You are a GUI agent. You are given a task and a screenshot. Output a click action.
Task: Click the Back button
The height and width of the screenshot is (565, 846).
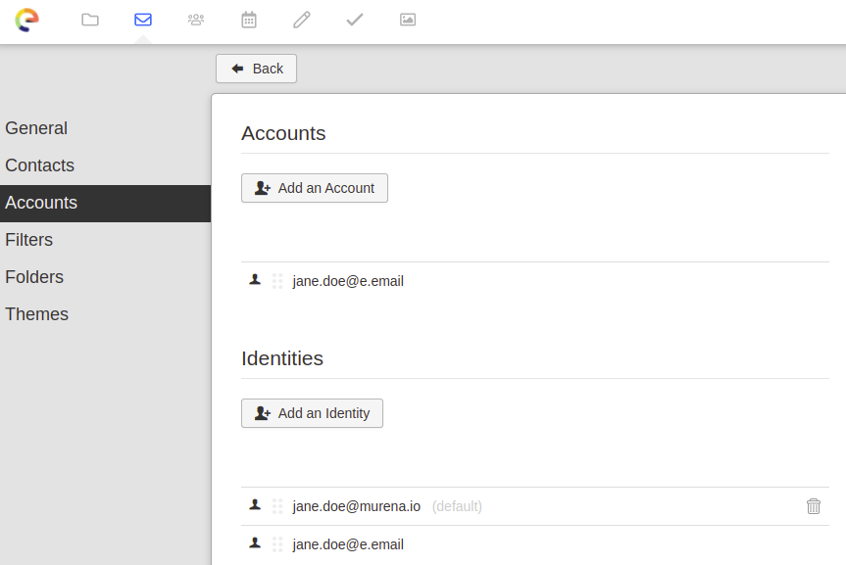click(256, 68)
